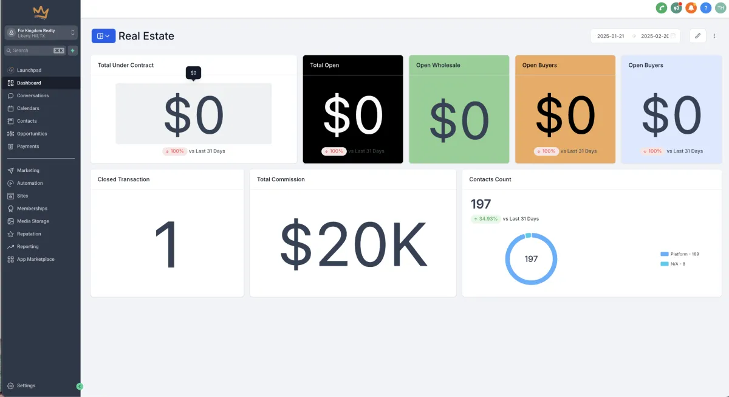Viewport: 729px width, 397px height.
Task: Expand the blue dashboard switcher dropdown
Action: pyautogui.click(x=103, y=36)
